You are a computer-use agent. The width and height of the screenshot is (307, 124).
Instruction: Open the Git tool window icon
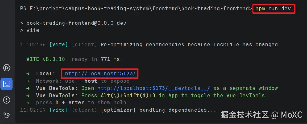tap(6, 116)
